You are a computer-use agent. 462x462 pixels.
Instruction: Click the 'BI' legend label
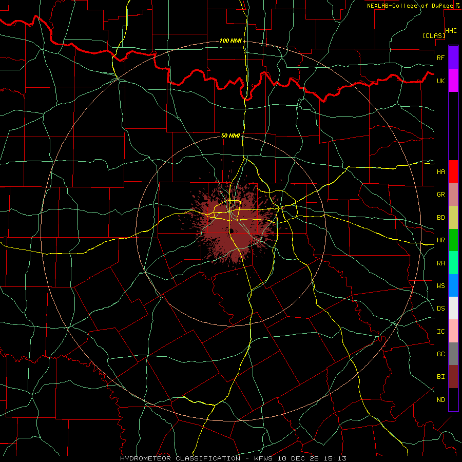[440, 377]
